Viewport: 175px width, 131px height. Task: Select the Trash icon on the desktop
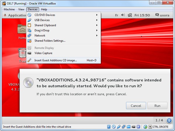point(22,54)
